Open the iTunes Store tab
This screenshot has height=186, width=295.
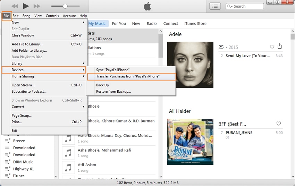pos(195,24)
